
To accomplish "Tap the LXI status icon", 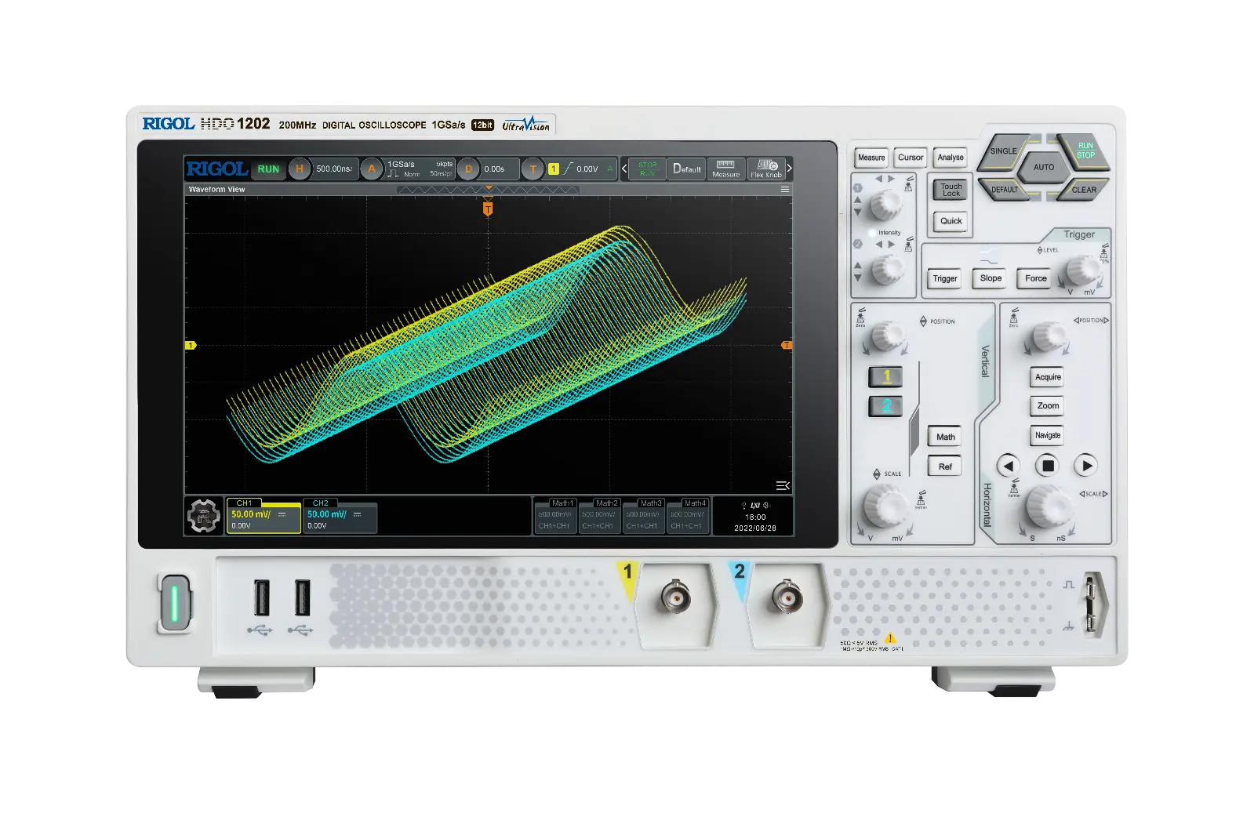I will 754,506.
